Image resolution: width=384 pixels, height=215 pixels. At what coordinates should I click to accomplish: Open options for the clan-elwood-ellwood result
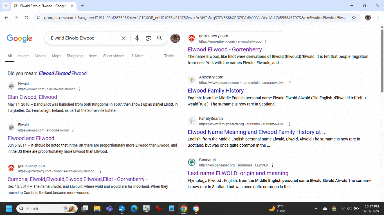[x=80, y=89]
